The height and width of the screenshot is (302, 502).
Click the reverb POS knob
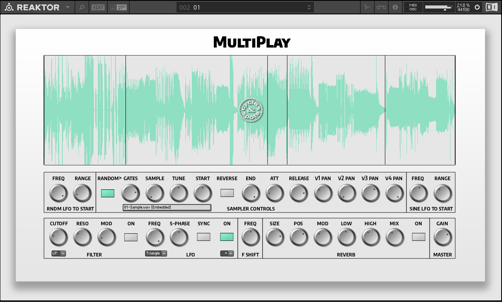299,237
